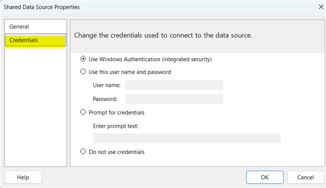Click the "Change the credentials" header text
326x188 pixels.
pos(163,35)
